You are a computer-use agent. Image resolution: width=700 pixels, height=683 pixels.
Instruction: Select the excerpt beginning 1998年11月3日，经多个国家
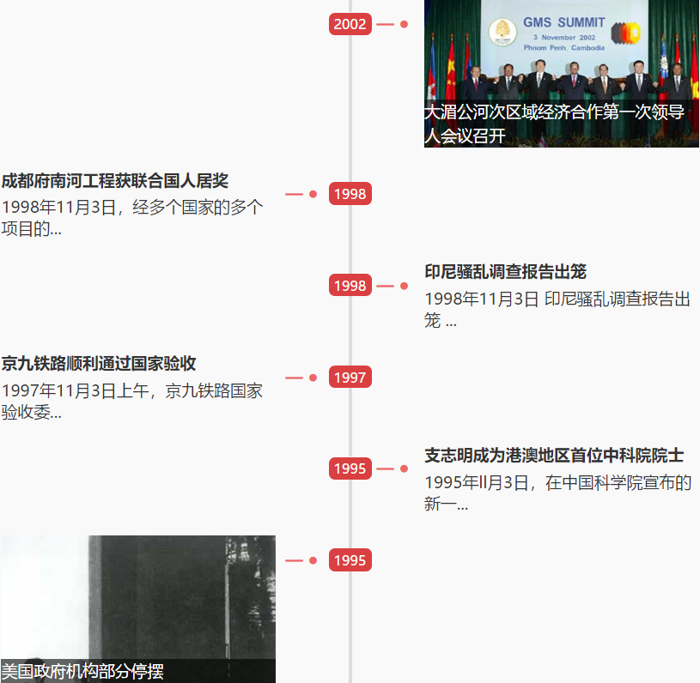pos(132,218)
